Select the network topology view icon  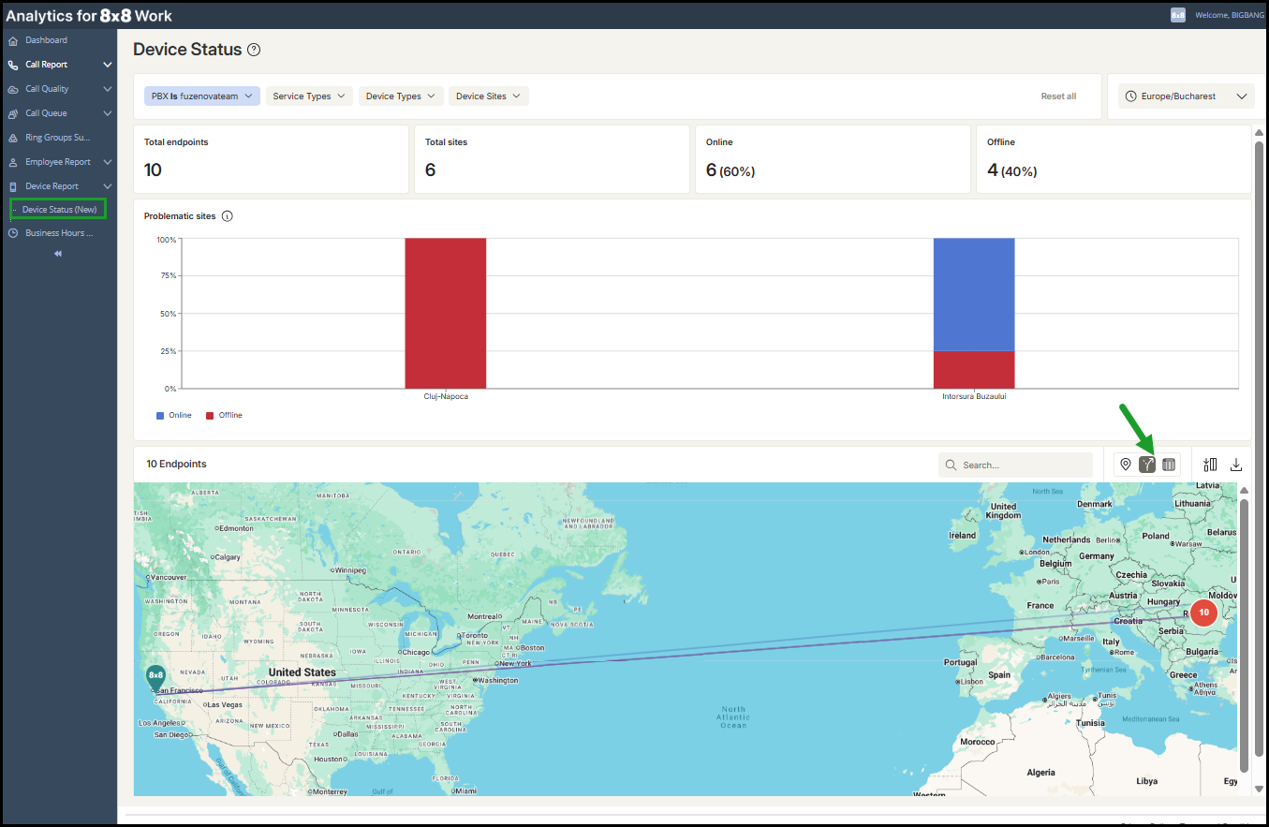(1147, 465)
